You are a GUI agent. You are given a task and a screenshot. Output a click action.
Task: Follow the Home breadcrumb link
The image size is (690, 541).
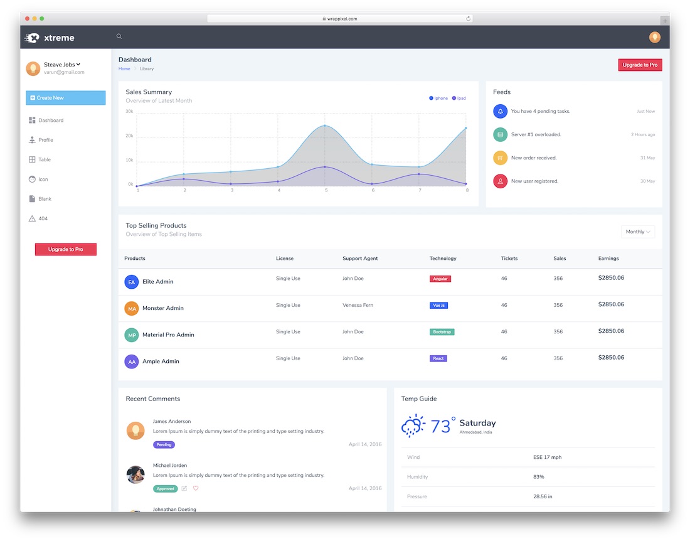click(x=124, y=68)
